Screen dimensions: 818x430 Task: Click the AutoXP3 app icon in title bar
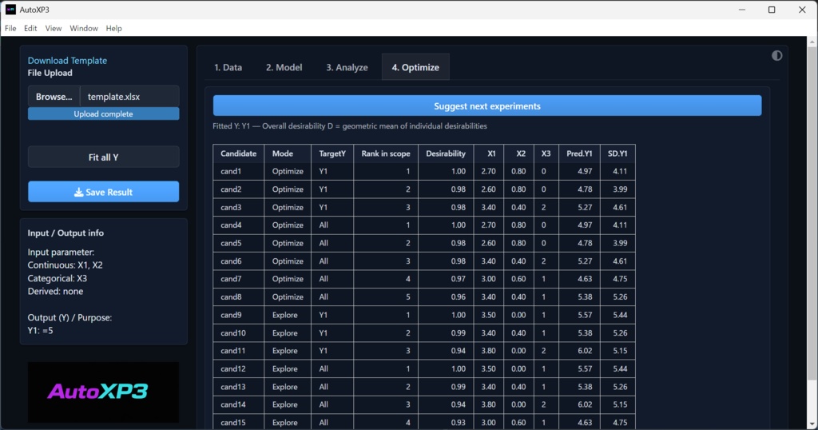click(10, 10)
